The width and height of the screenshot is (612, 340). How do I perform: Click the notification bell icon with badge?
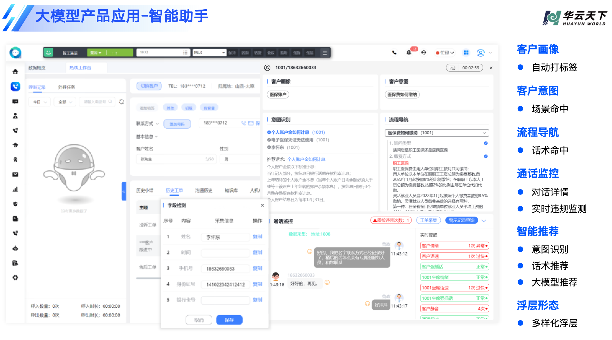tap(409, 53)
